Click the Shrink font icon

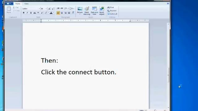[53, 9]
